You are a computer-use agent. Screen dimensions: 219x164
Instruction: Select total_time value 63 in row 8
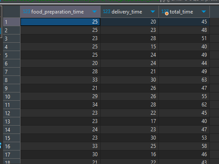(x=184, y=80)
